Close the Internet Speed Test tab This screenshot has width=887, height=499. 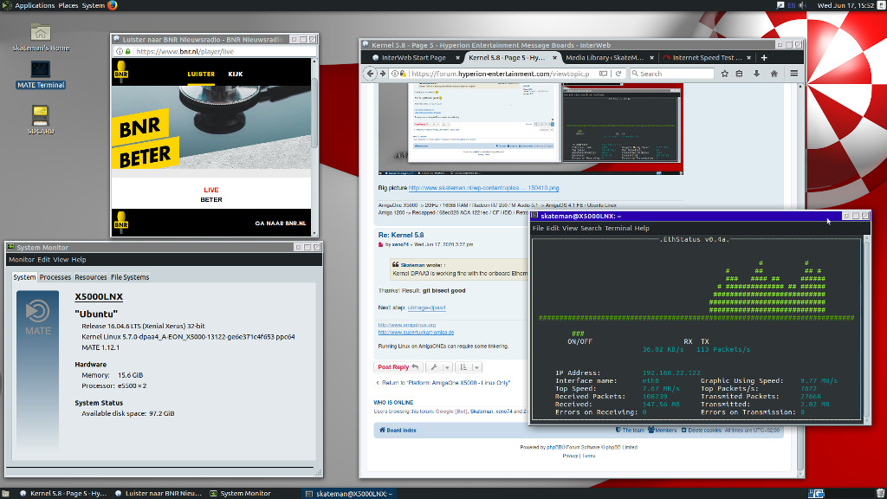[x=749, y=58]
